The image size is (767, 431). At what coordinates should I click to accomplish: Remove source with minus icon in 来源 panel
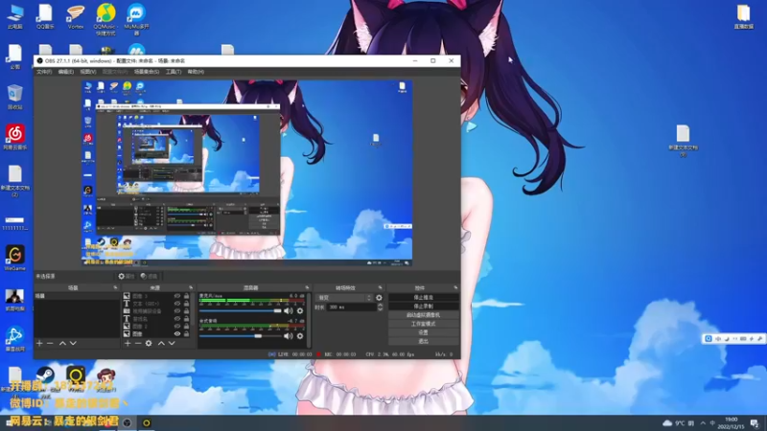pos(138,343)
